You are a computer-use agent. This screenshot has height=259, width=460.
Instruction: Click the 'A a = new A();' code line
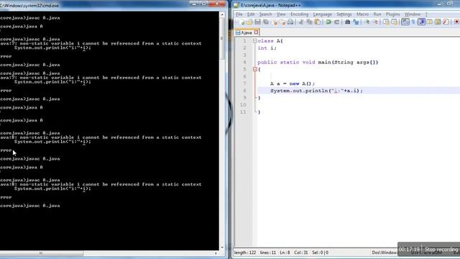[293, 83]
